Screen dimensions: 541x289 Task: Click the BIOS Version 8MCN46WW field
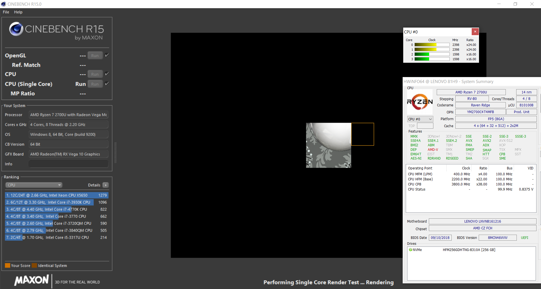tap(498, 238)
